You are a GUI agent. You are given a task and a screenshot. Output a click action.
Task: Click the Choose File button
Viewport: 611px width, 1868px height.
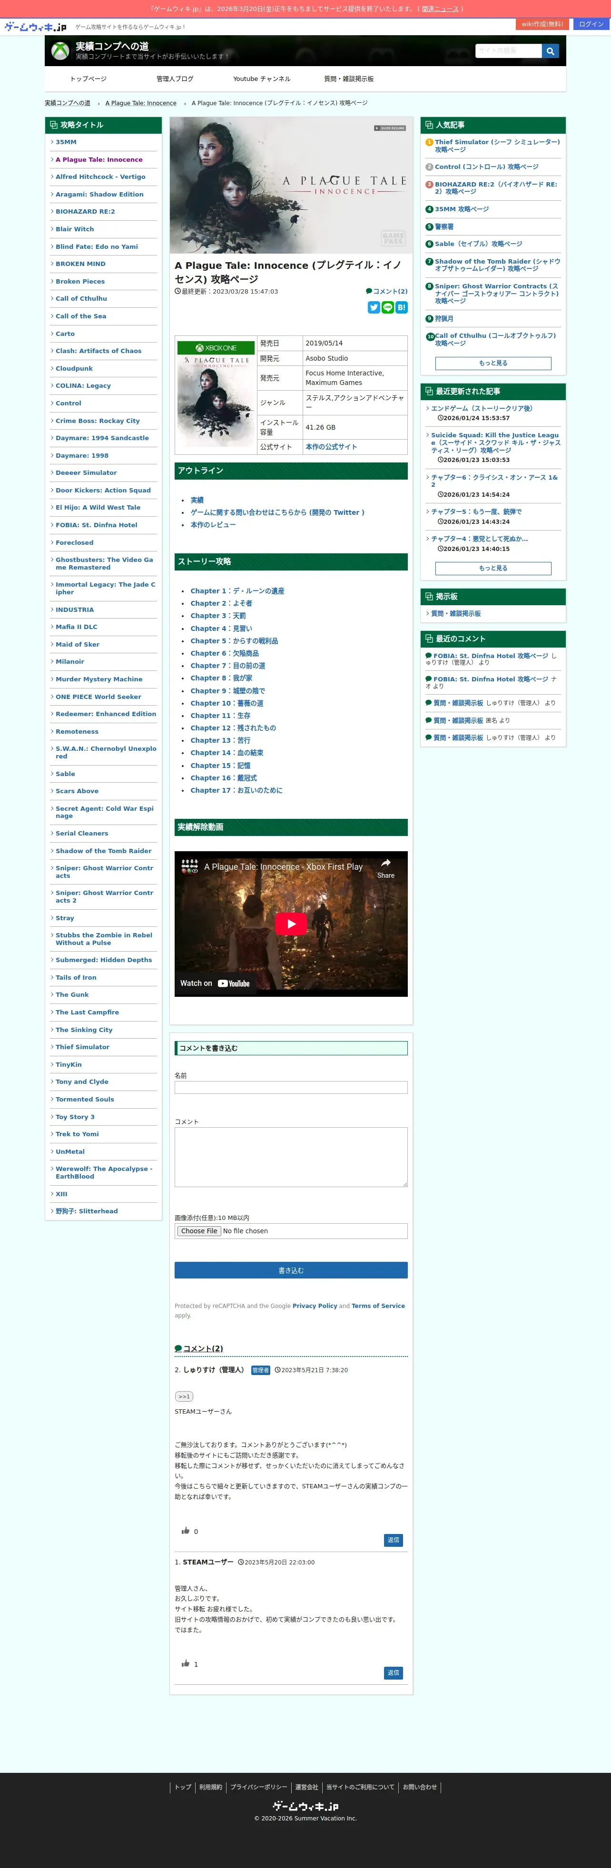(x=199, y=1231)
